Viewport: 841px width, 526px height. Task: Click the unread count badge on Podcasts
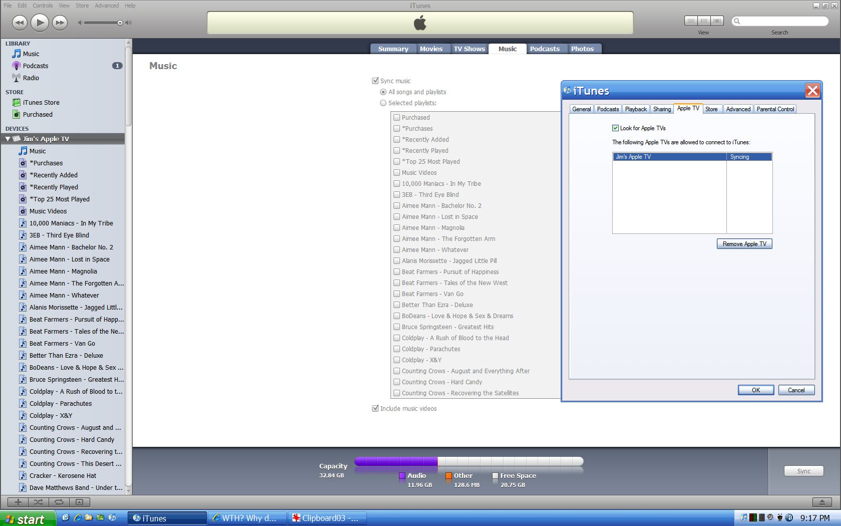[117, 66]
